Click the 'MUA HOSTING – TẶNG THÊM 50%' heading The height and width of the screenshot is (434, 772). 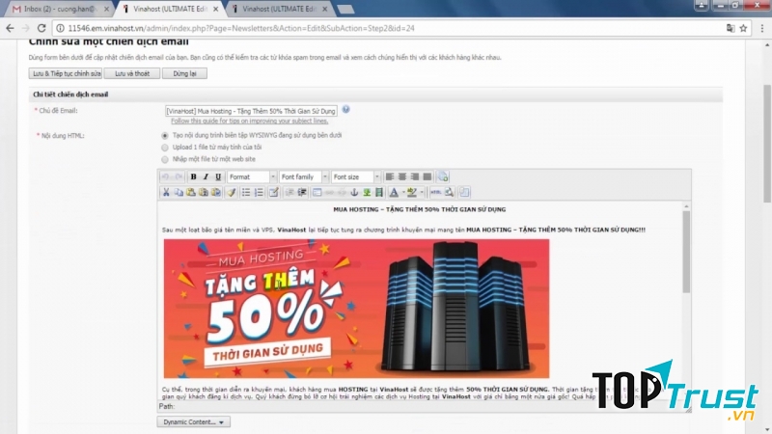tap(420, 209)
